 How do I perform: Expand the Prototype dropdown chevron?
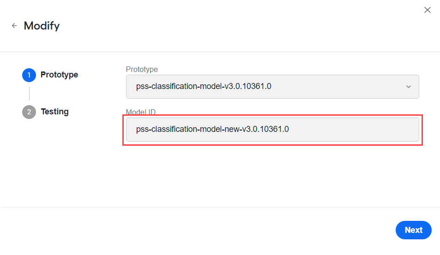tap(409, 87)
